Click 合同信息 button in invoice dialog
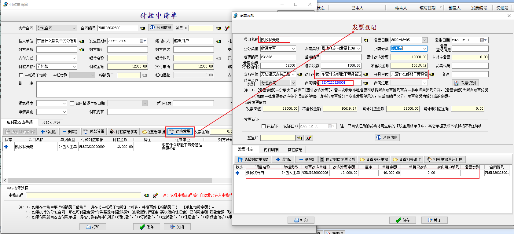The width and height of the screenshot is (514, 234). coord(387,138)
